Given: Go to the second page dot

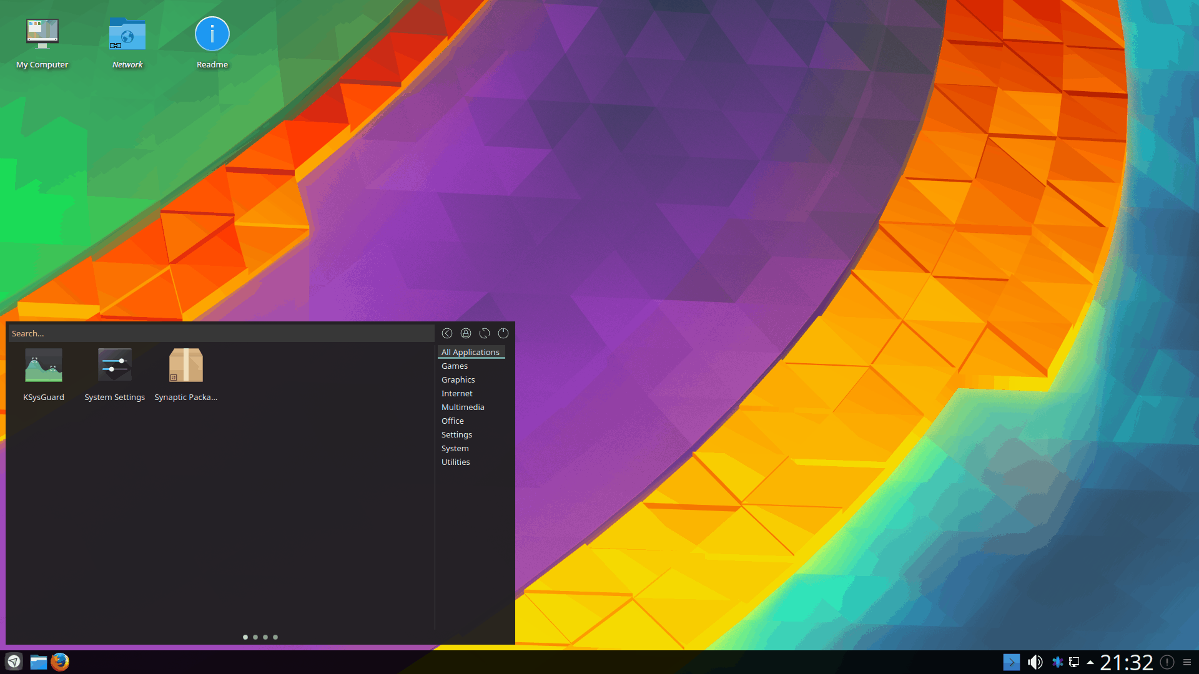Looking at the screenshot, I should point(255,637).
